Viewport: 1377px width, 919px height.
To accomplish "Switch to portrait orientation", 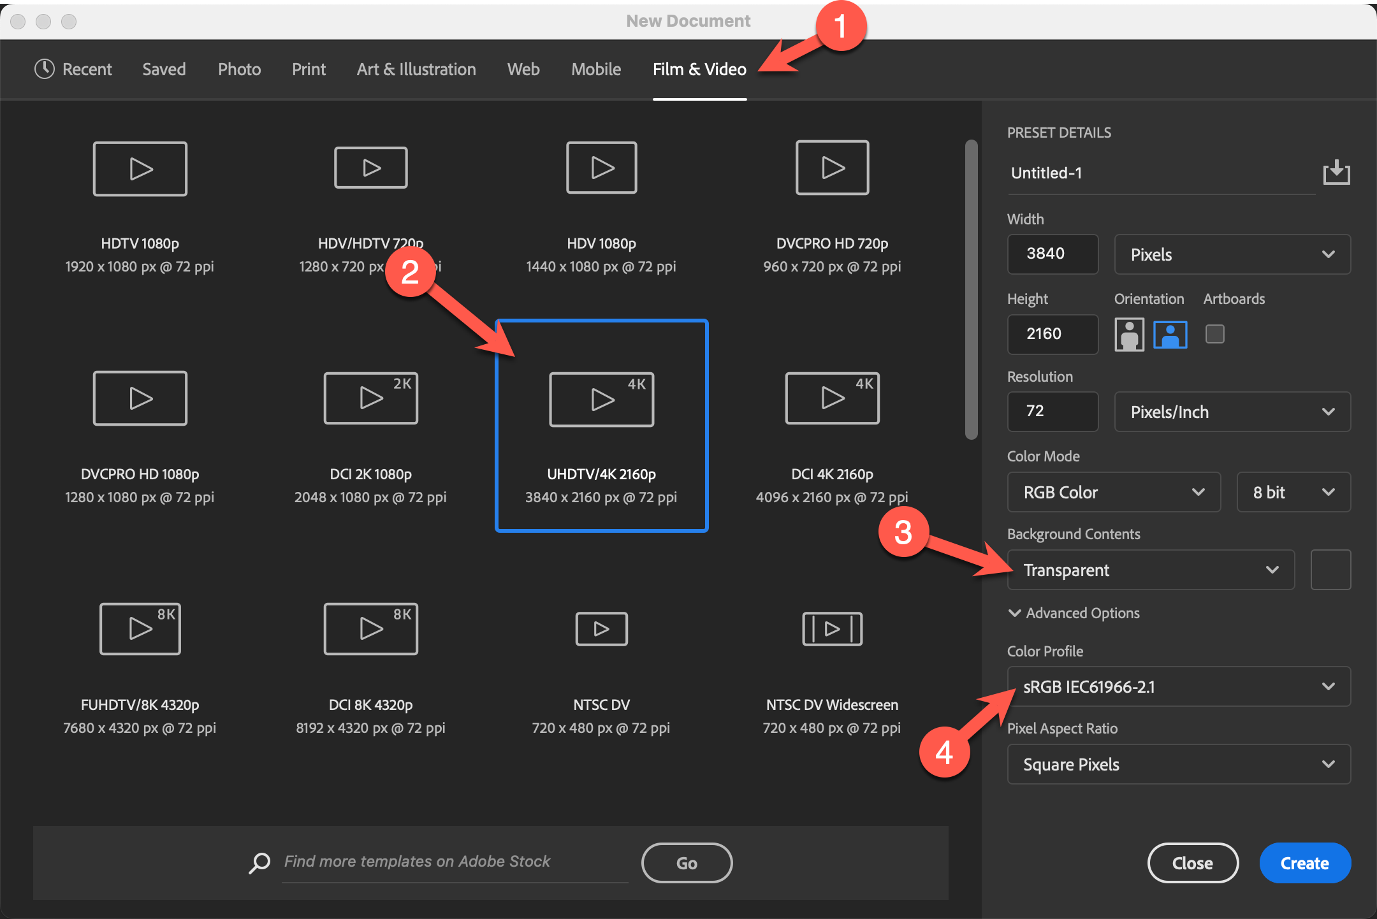I will [1129, 334].
